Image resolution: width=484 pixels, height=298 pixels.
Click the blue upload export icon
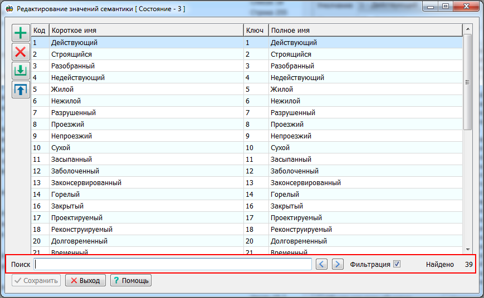[x=21, y=90]
